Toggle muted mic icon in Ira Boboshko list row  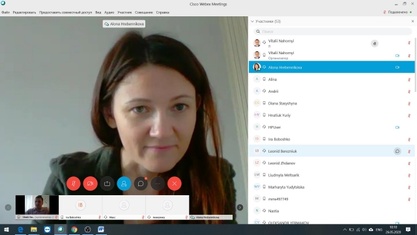click(x=409, y=139)
